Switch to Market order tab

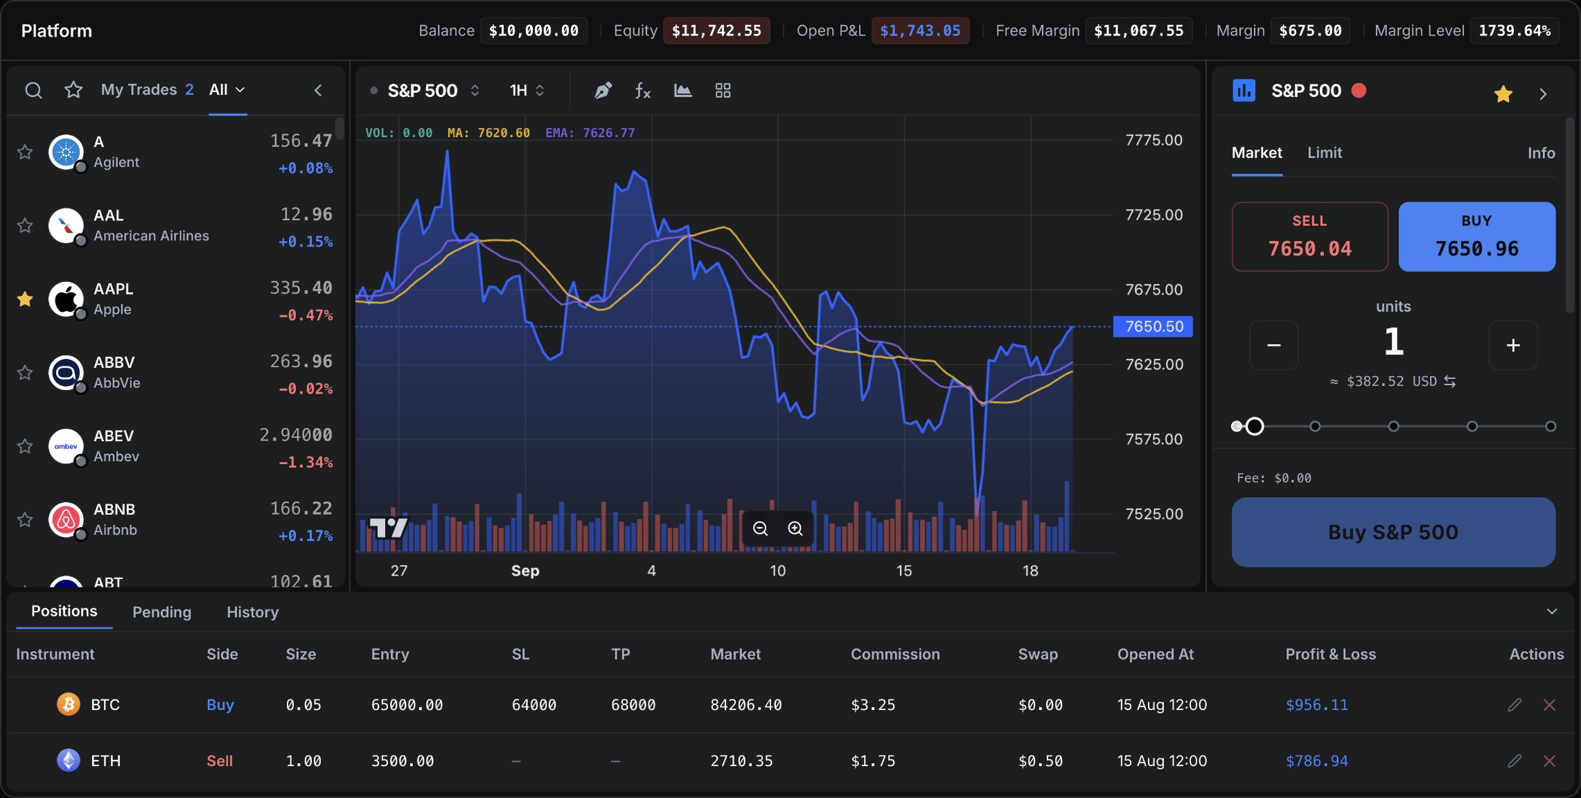pos(1257,153)
